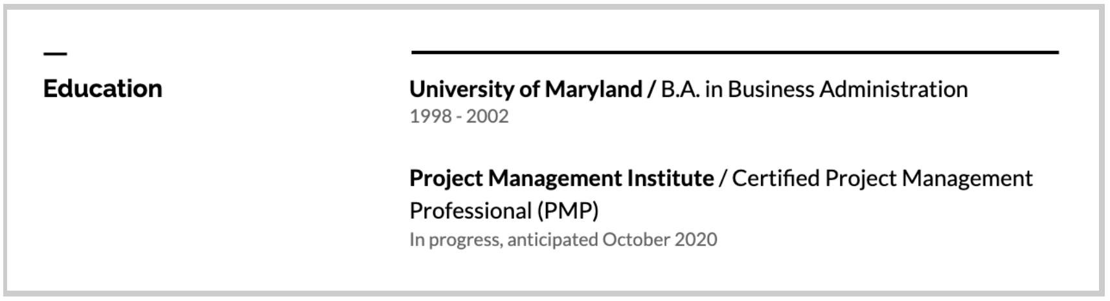Screen dimensions: 1110x301
Task: Select the In progress text
Action: tap(455, 240)
